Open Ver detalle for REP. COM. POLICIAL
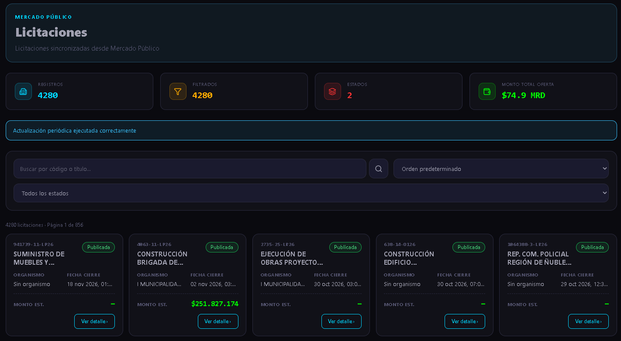Screen dimensions: 621x341 point(588,321)
